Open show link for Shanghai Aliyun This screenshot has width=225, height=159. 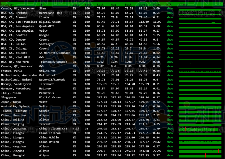pos(170,155)
